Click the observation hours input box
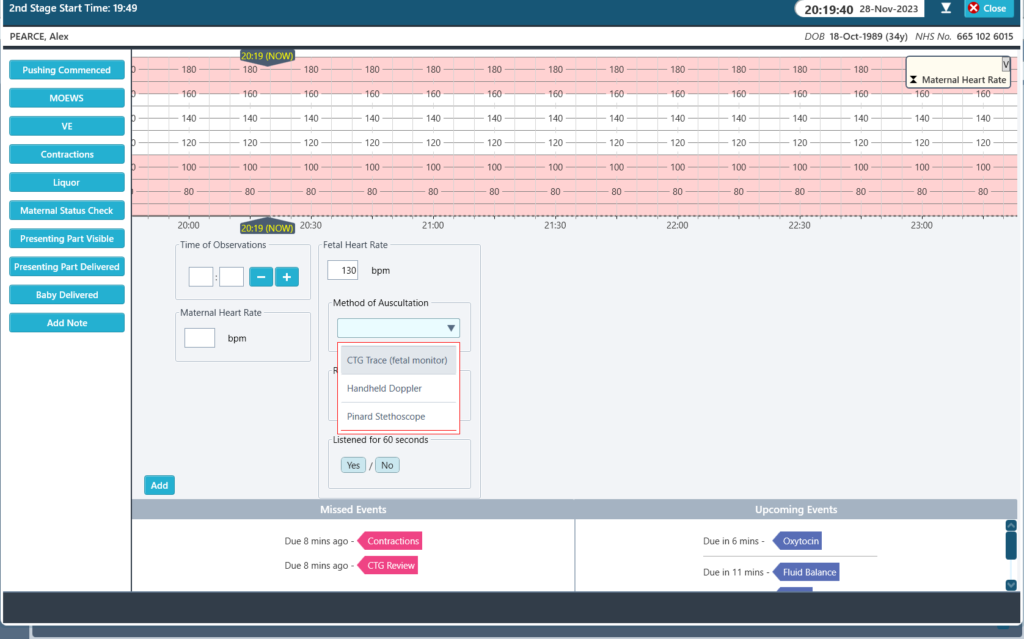The width and height of the screenshot is (1024, 639). pyautogui.click(x=200, y=277)
